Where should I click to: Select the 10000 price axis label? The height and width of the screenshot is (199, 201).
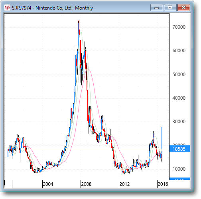(x=179, y=169)
